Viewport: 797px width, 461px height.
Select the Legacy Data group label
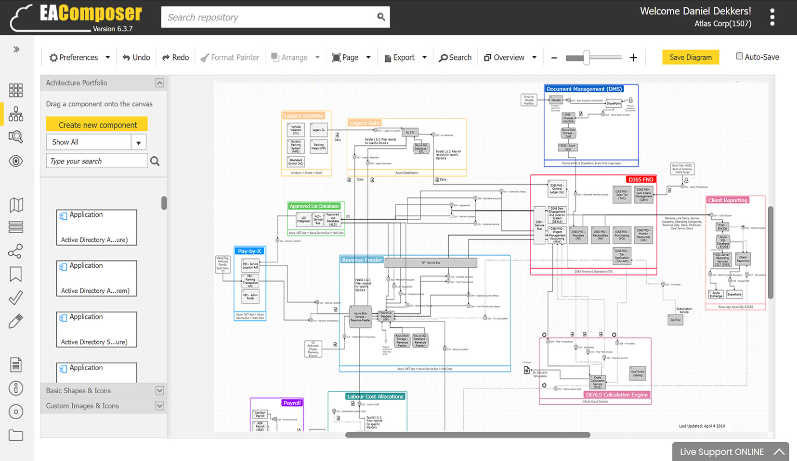point(365,123)
